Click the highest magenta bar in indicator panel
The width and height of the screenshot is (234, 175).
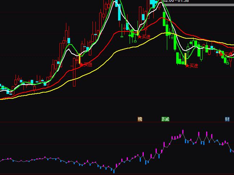pyautogui.click(x=183, y=132)
